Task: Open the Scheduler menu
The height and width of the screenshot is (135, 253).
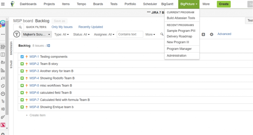Action: [x=150, y=4]
